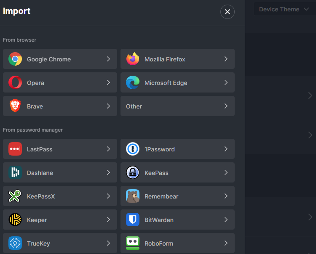Choose the TrueKey label
The image size is (316, 254).
38,243
